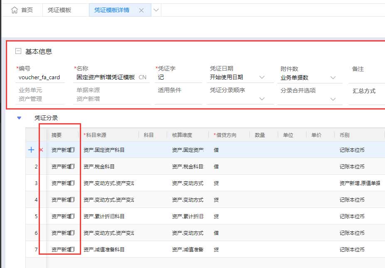385x268 pixels.
Task: Collapse the 凭证分录 section triangle
Action: point(19,118)
